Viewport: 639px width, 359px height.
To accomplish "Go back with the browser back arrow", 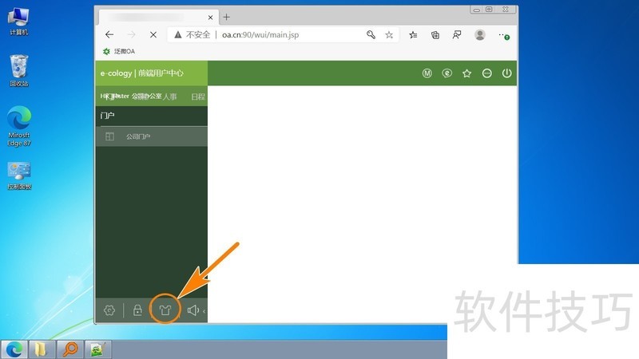I will coord(109,34).
